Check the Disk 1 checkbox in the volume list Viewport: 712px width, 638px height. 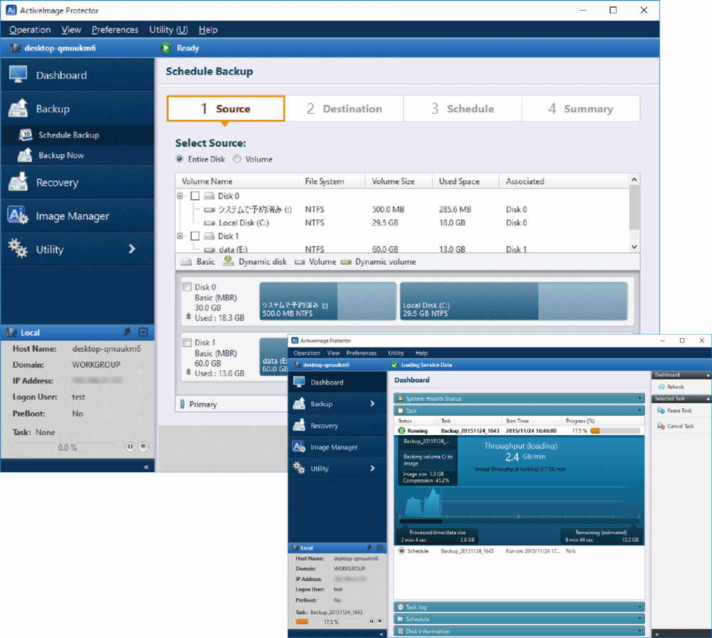(195, 236)
